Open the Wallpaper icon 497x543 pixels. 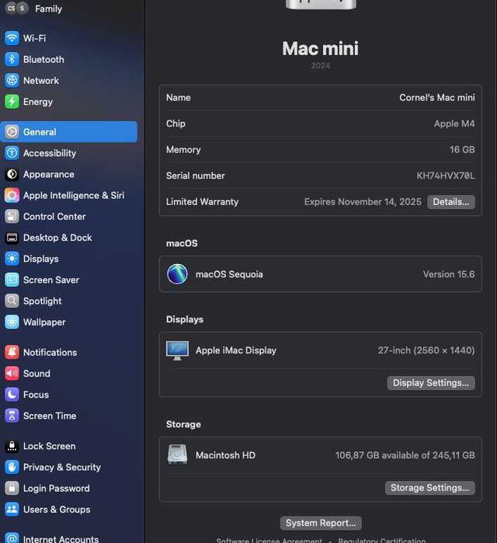[x=12, y=322]
